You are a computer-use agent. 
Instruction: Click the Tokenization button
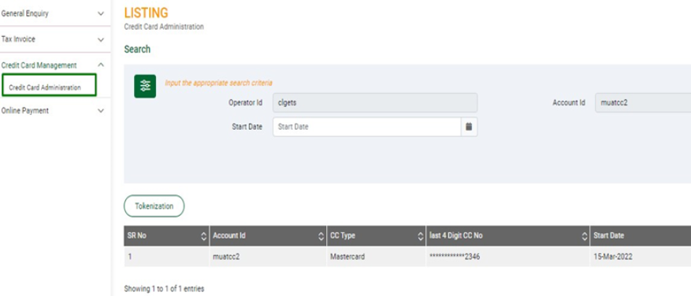154,206
